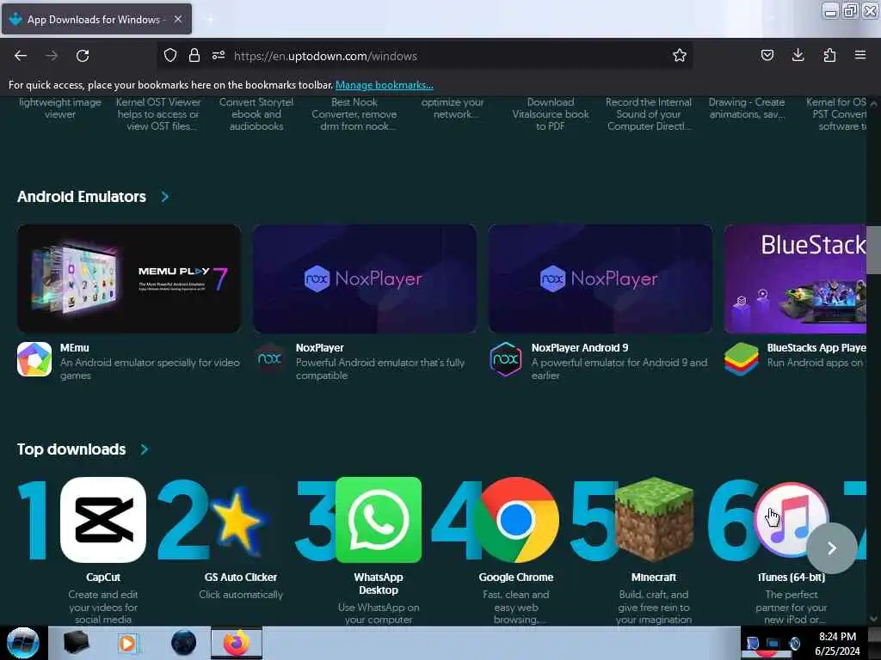Open the Windows Start menu
Viewport: 881px width, 660px height.
[x=22, y=643]
